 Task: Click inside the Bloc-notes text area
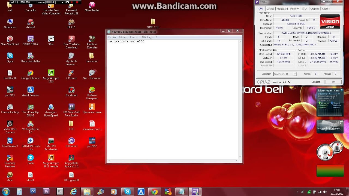[173, 99]
